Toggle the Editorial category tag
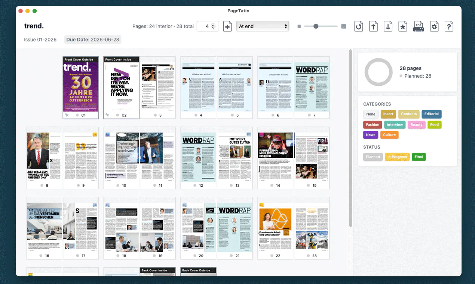Image resolution: width=475 pixels, height=284 pixels. [x=432, y=114]
